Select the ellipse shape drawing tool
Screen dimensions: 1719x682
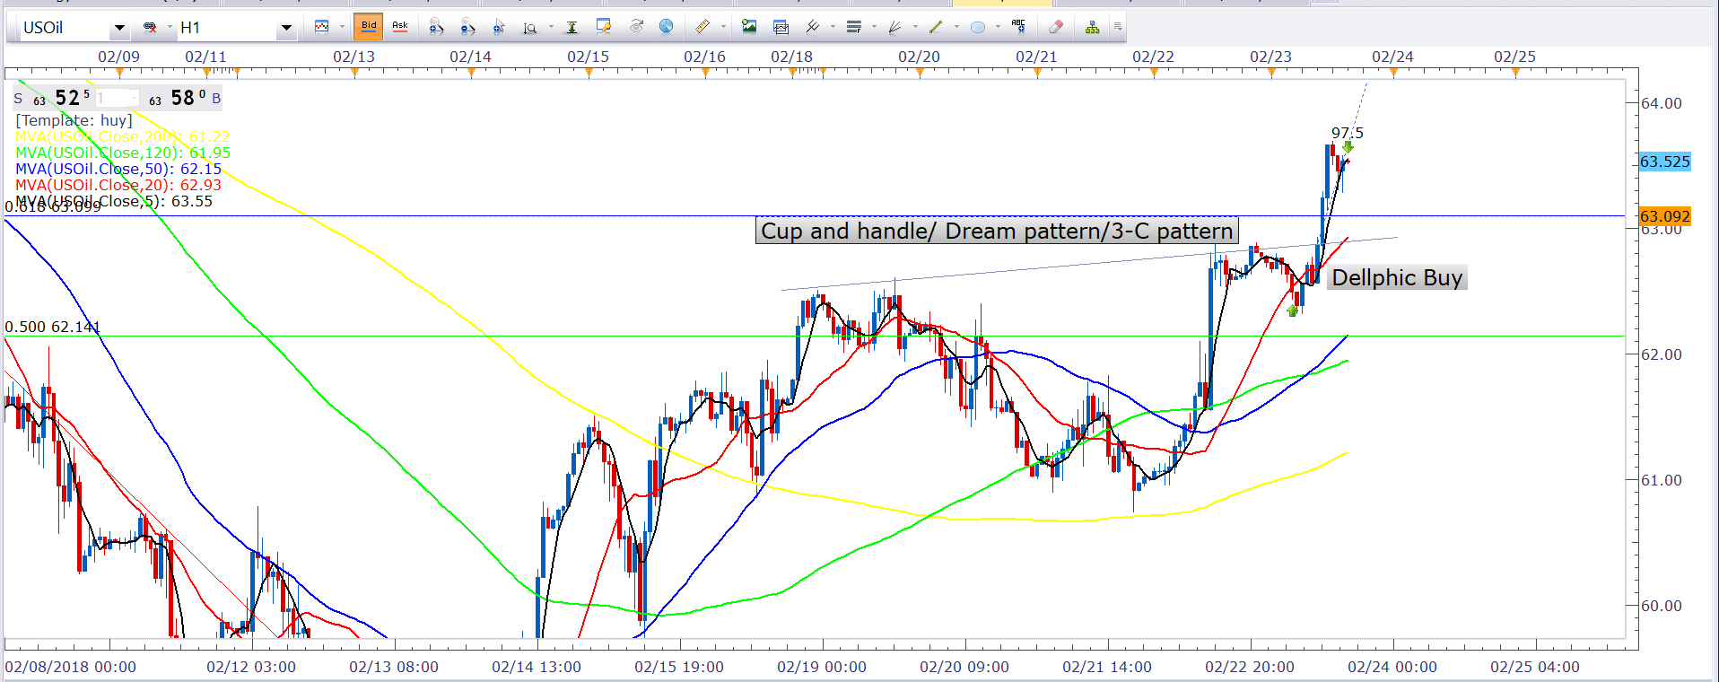(x=978, y=27)
